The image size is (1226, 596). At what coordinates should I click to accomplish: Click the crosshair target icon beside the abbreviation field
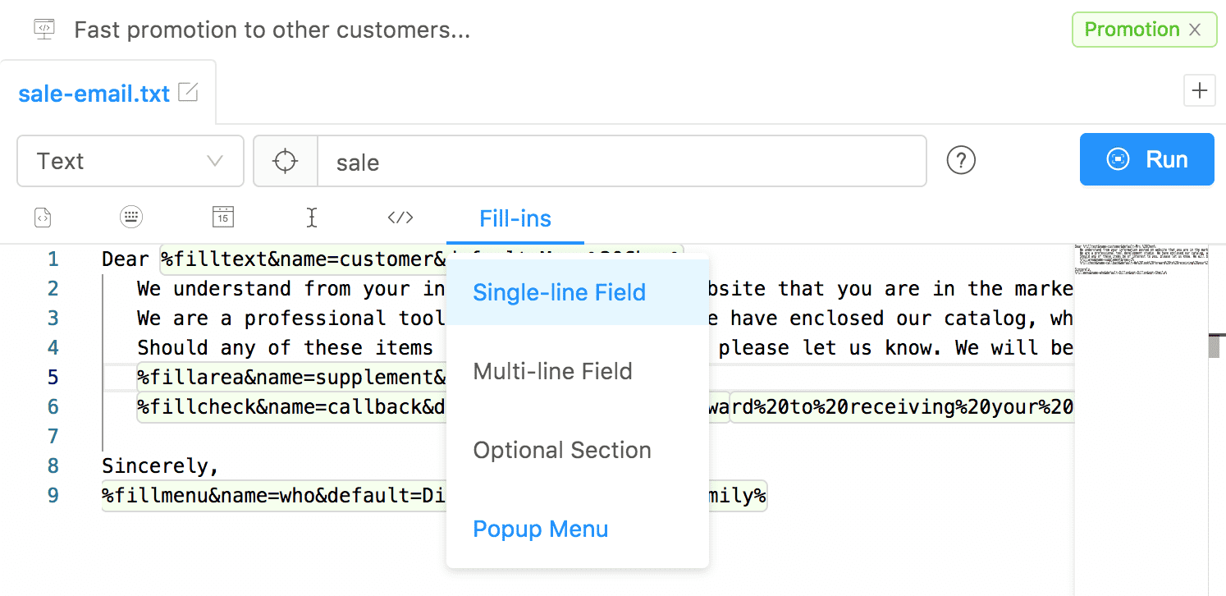click(x=285, y=161)
